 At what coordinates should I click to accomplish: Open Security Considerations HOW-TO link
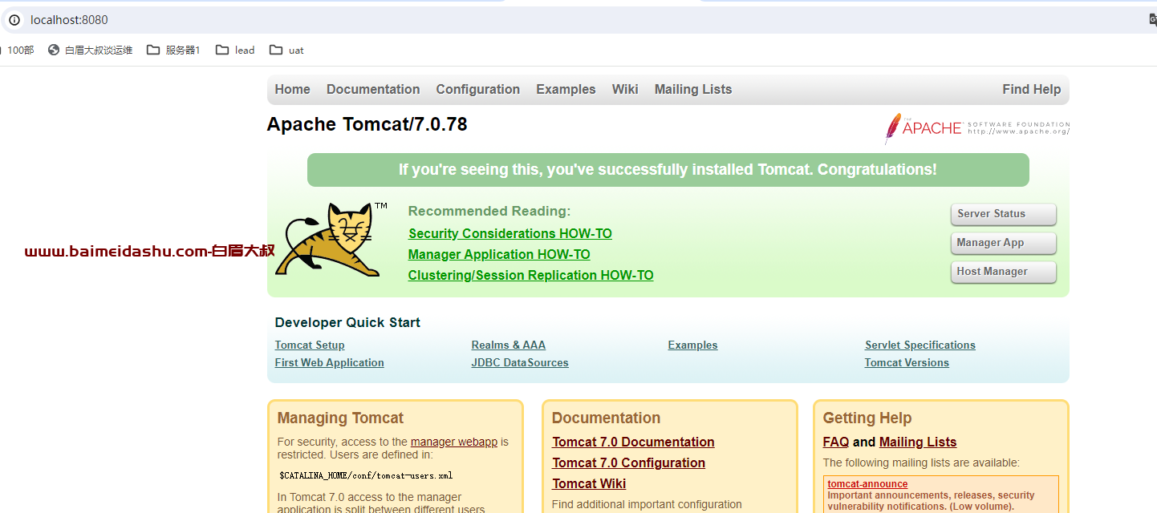pos(509,233)
